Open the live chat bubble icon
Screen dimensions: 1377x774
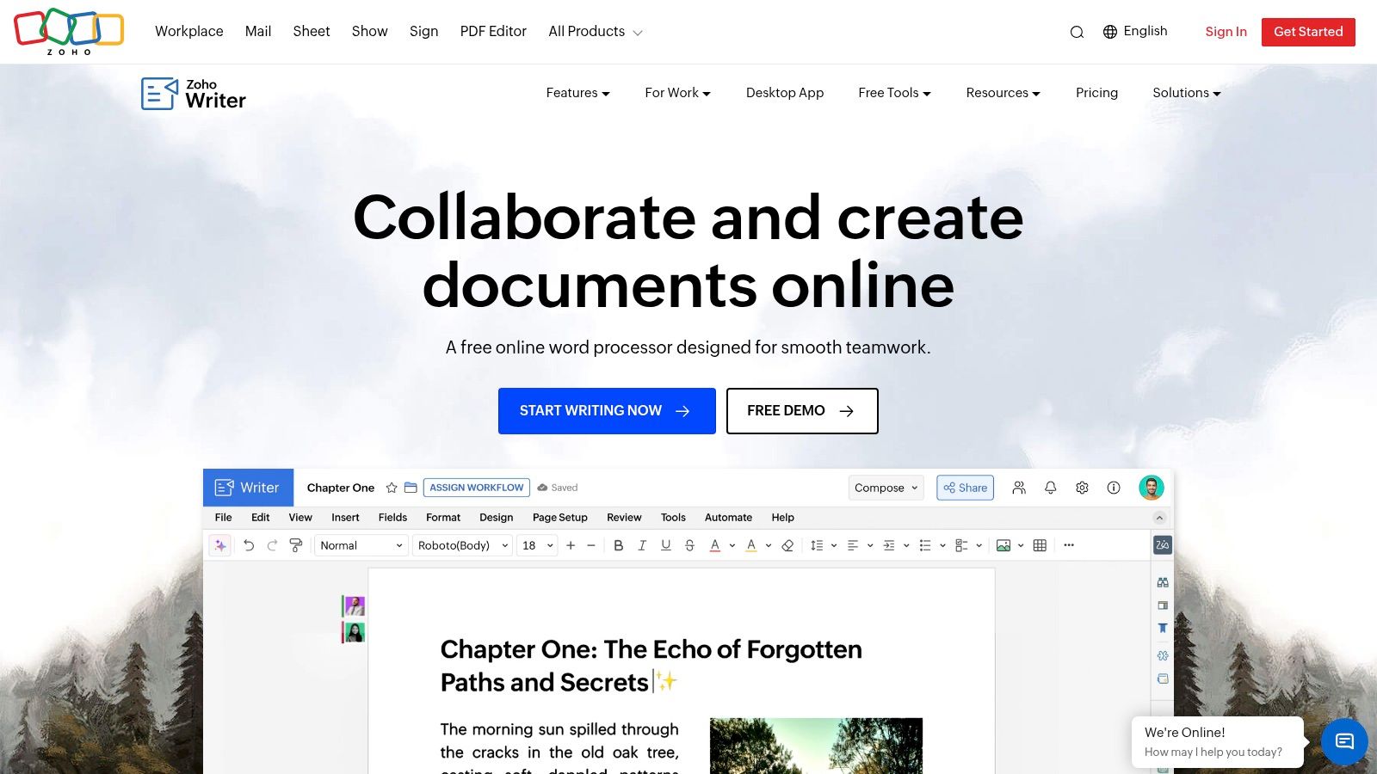(1344, 741)
